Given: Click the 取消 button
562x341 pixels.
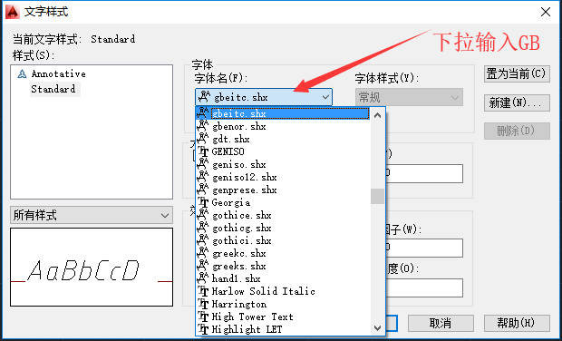Looking at the screenshot, I should [x=441, y=324].
